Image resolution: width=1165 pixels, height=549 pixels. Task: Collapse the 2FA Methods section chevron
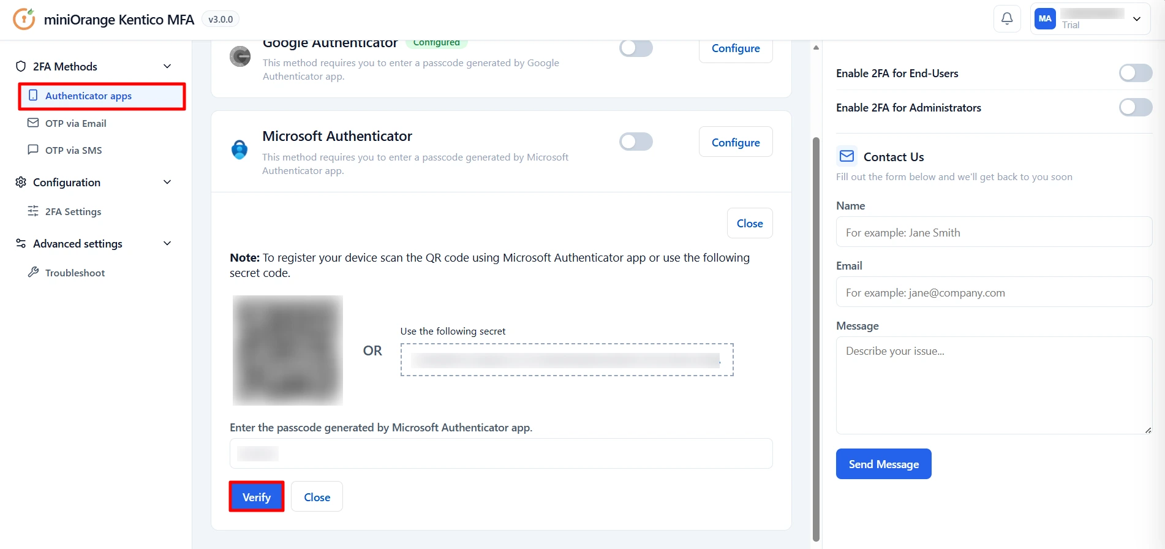pos(167,66)
